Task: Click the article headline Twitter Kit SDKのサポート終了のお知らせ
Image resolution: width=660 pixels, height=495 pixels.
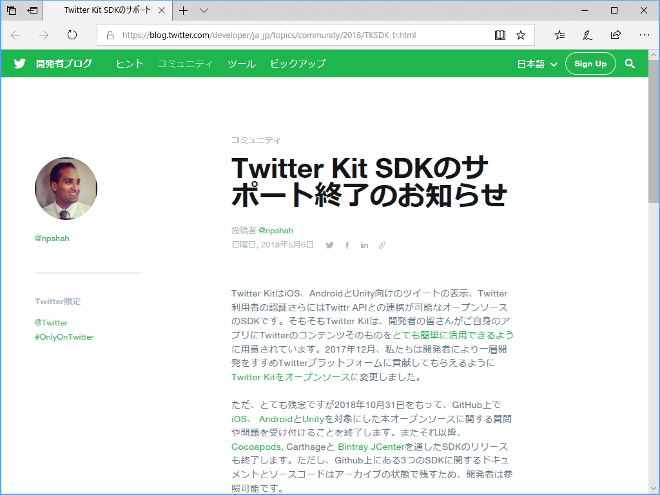Action: (x=369, y=182)
